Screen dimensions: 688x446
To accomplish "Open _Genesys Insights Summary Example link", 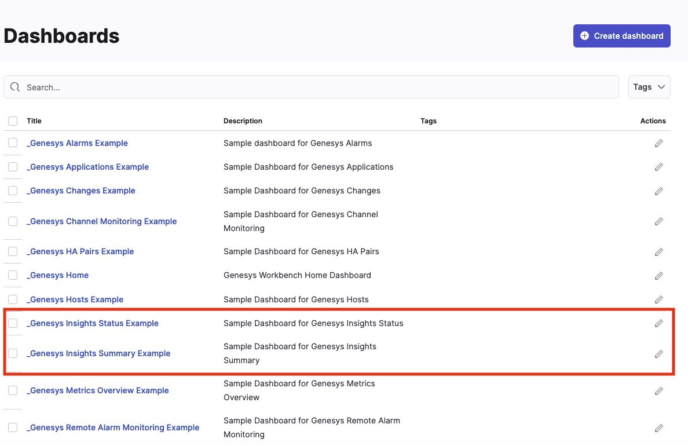I will click(x=98, y=353).
